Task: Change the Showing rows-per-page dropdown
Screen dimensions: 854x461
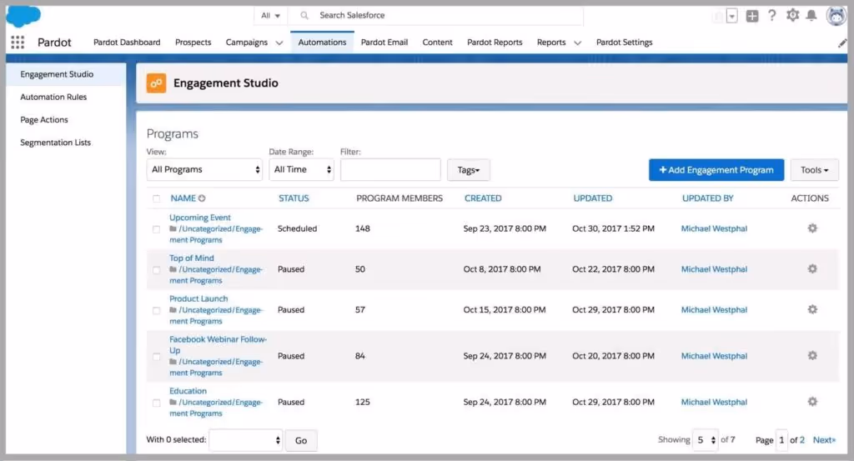Action: point(706,440)
